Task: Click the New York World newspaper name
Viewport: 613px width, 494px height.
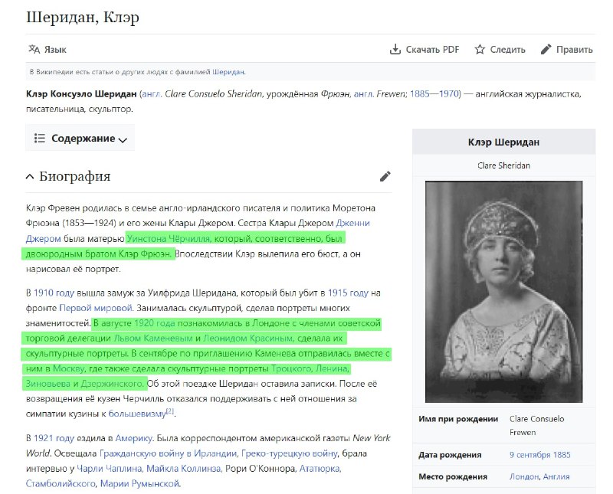Action: coord(208,446)
